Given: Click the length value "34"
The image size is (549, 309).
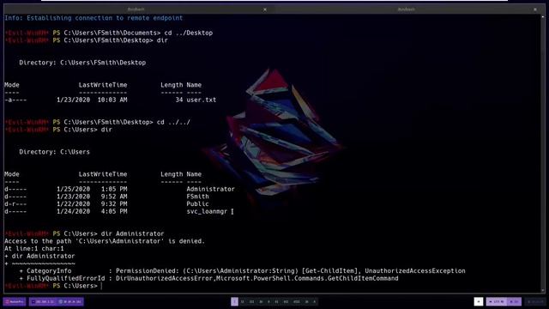Looking at the screenshot, I should point(179,100).
